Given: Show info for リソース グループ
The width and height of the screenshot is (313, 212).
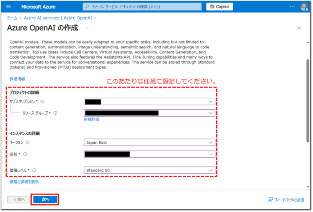Looking at the screenshot, I should [x=55, y=113].
